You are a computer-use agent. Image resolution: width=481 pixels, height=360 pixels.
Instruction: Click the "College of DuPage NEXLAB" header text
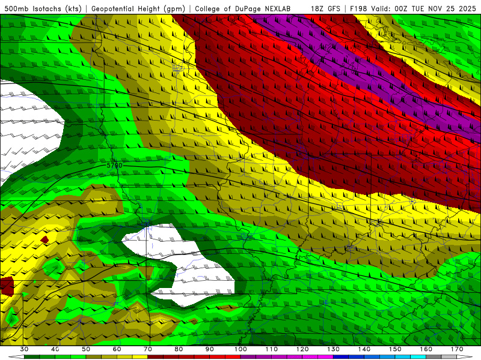[243, 8]
